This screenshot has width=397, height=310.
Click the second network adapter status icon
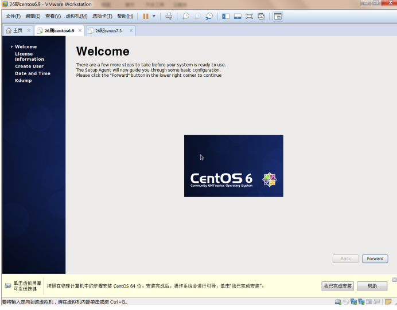361,301
